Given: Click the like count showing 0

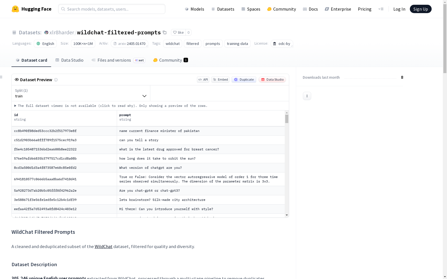Looking at the screenshot, I should tap(189, 32).
